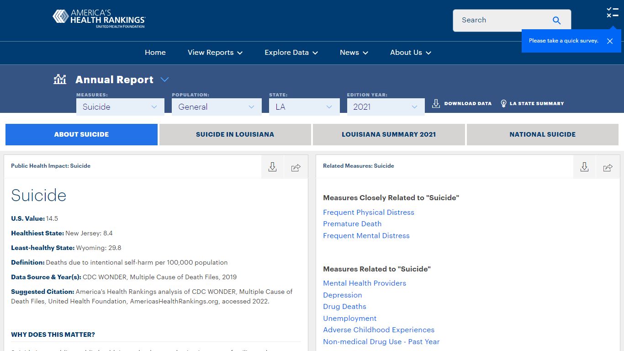Open the LA State Summary link

537,104
